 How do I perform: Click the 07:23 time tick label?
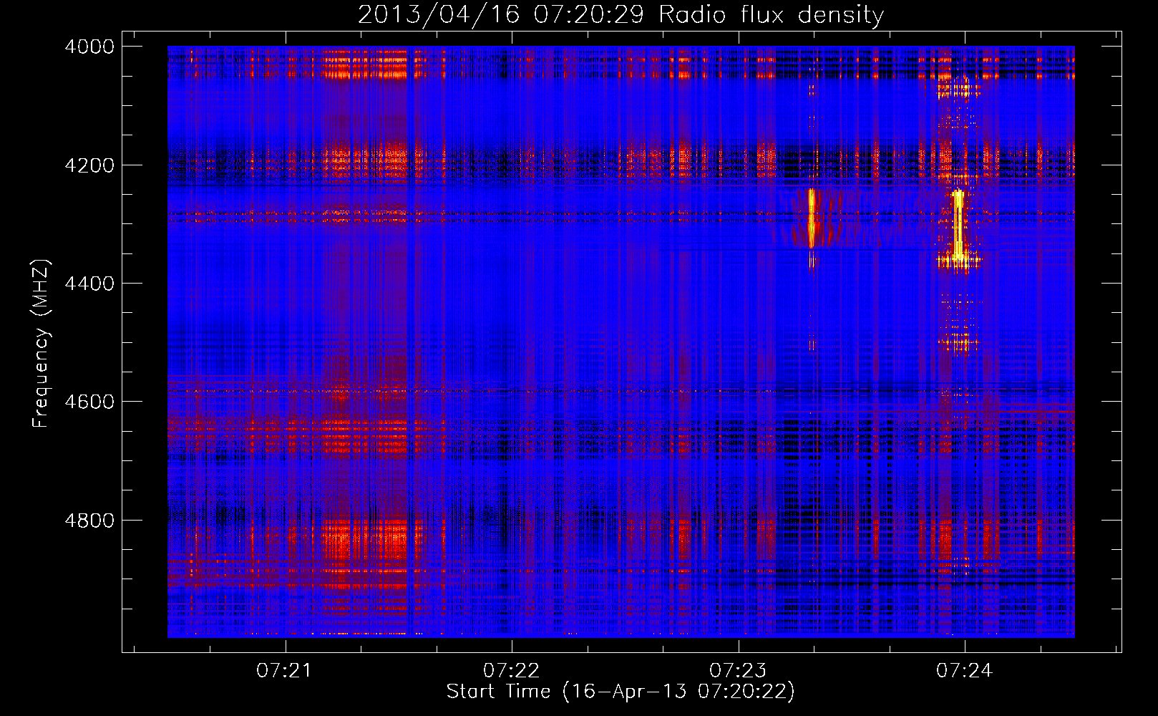coord(738,671)
